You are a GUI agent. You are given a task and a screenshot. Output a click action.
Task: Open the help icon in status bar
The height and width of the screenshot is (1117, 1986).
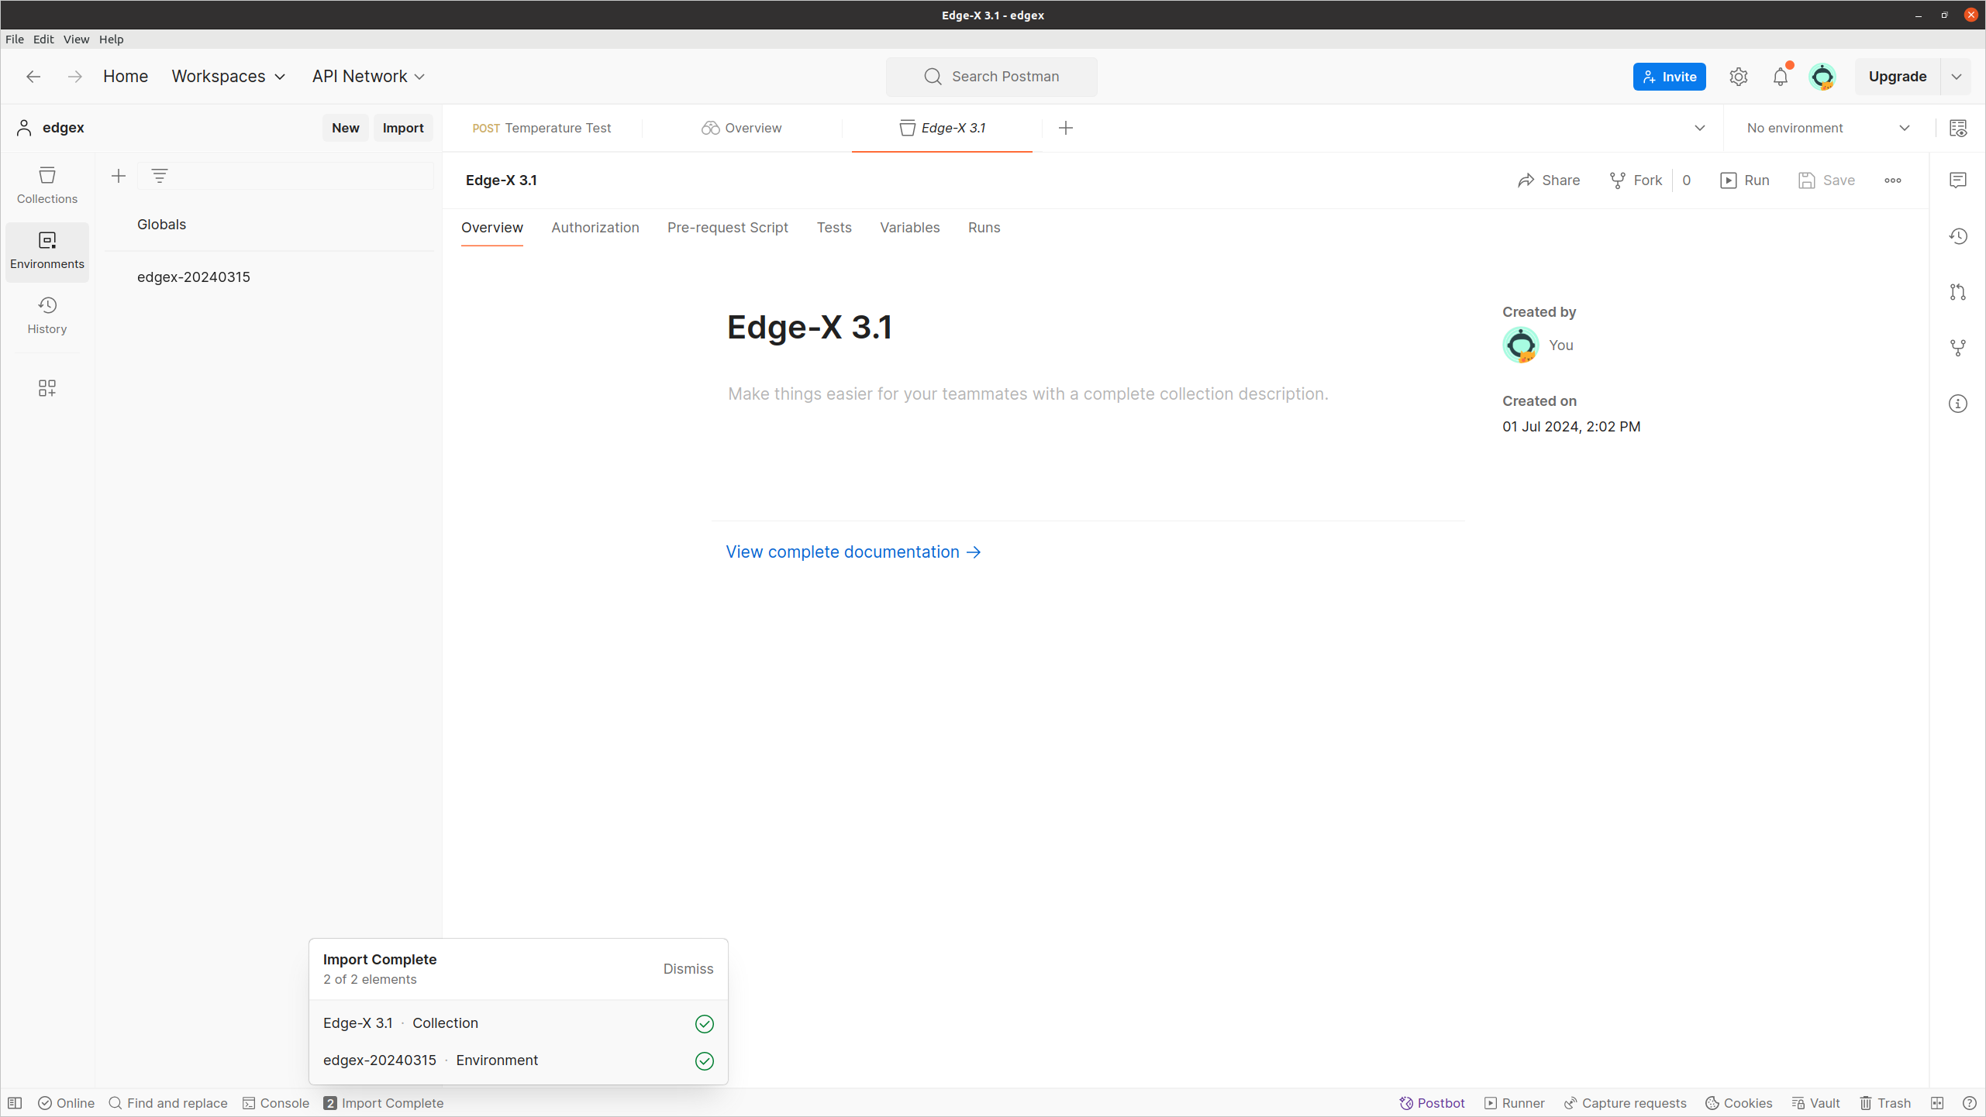1968,1103
